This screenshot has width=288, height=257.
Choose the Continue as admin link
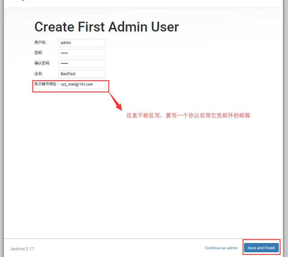pyautogui.click(x=221, y=248)
